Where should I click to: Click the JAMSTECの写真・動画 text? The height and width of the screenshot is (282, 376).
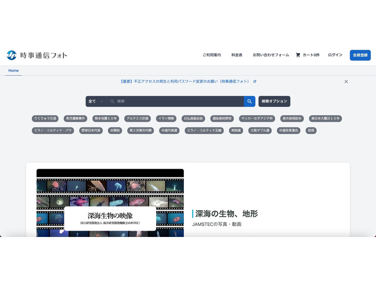pos(217,224)
